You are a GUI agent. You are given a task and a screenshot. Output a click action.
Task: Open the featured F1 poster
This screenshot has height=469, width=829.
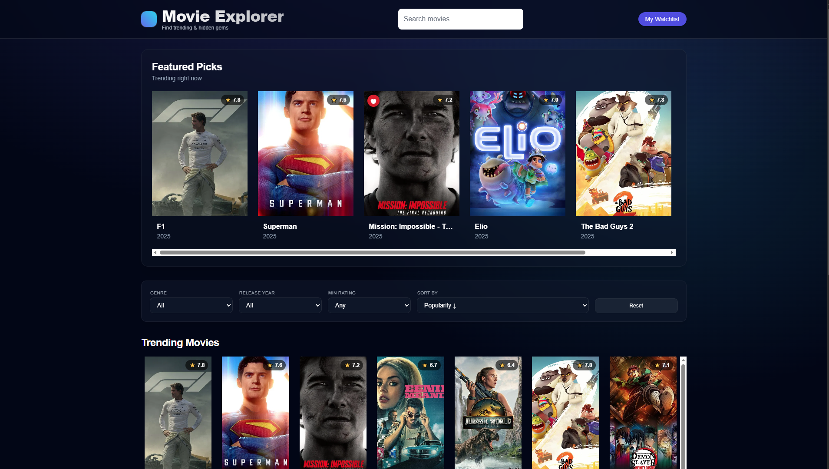click(x=200, y=154)
